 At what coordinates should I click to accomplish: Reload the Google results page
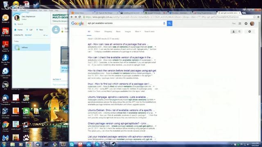79,17
